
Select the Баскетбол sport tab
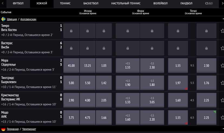click(x=91, y=4)
